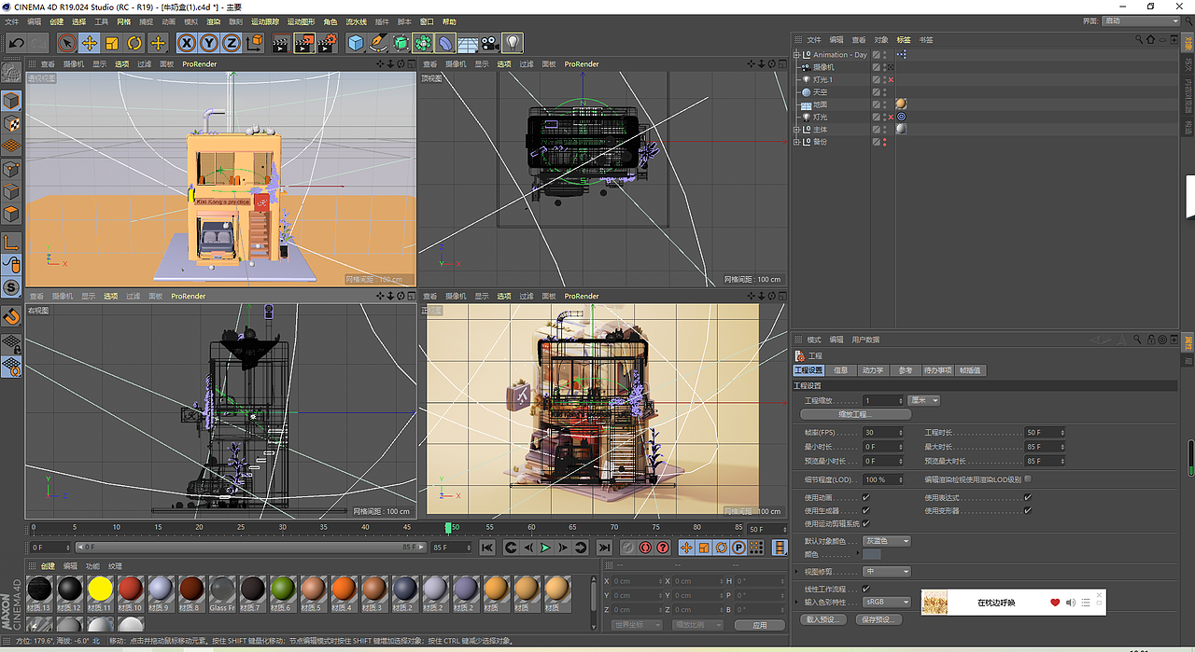Click the green Array/modeling generator icon
This screenshot has height=652, width=1195.
pos(423,43)
